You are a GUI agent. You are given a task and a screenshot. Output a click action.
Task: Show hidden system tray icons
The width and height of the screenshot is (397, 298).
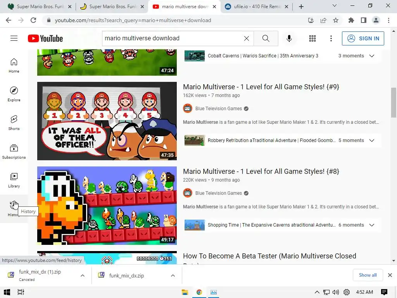[x=317, y=292]
